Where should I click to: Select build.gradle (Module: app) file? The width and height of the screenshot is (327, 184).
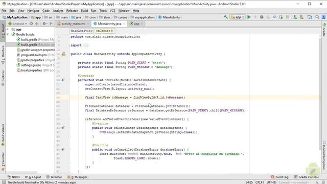tap(35, 44)
